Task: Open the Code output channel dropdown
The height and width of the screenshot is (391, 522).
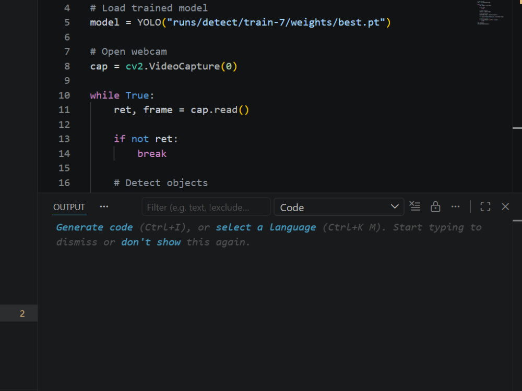Action: point(339,207)
